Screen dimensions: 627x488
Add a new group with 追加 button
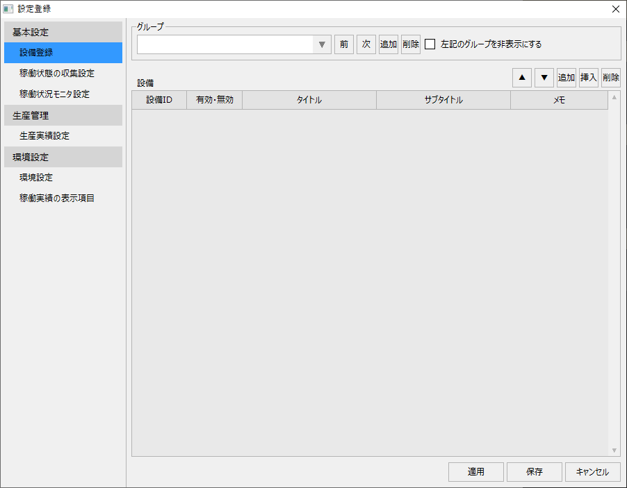pos(388,44)
